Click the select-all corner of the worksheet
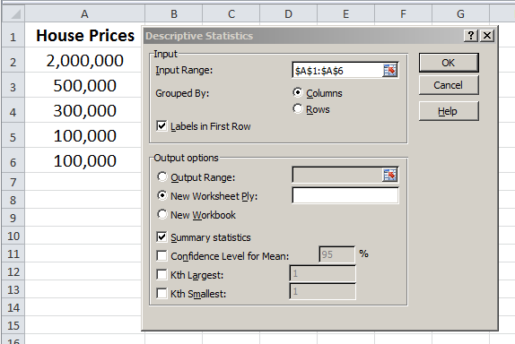Image resolution: width=515 pixels, height=344 pixels. coord(13,14)
